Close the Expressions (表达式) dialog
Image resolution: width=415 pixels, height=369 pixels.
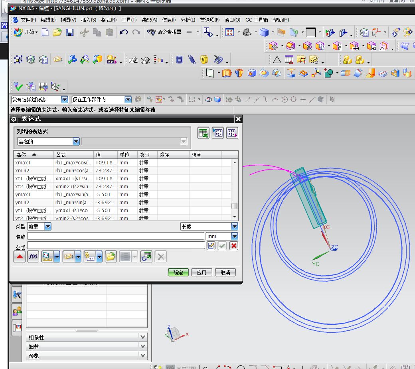pyautogui.click(x=238, y=119)
